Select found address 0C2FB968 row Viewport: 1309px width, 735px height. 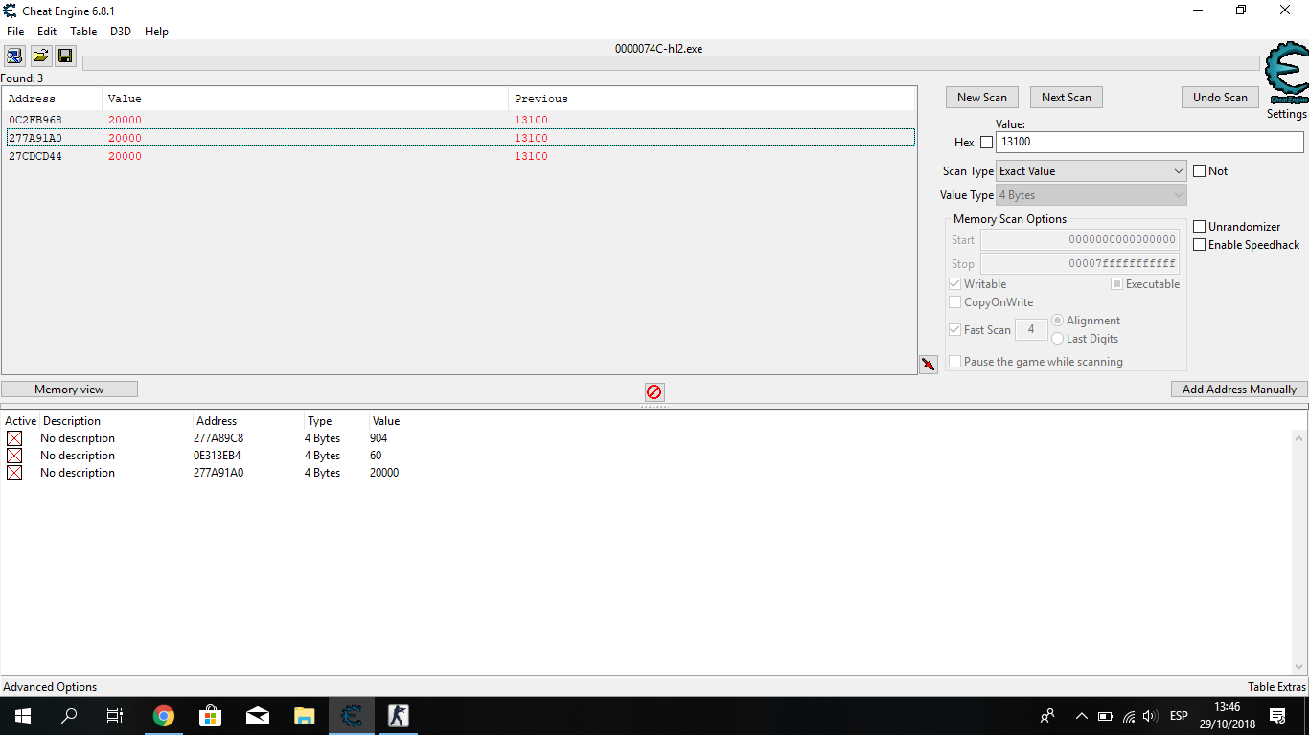460,121
